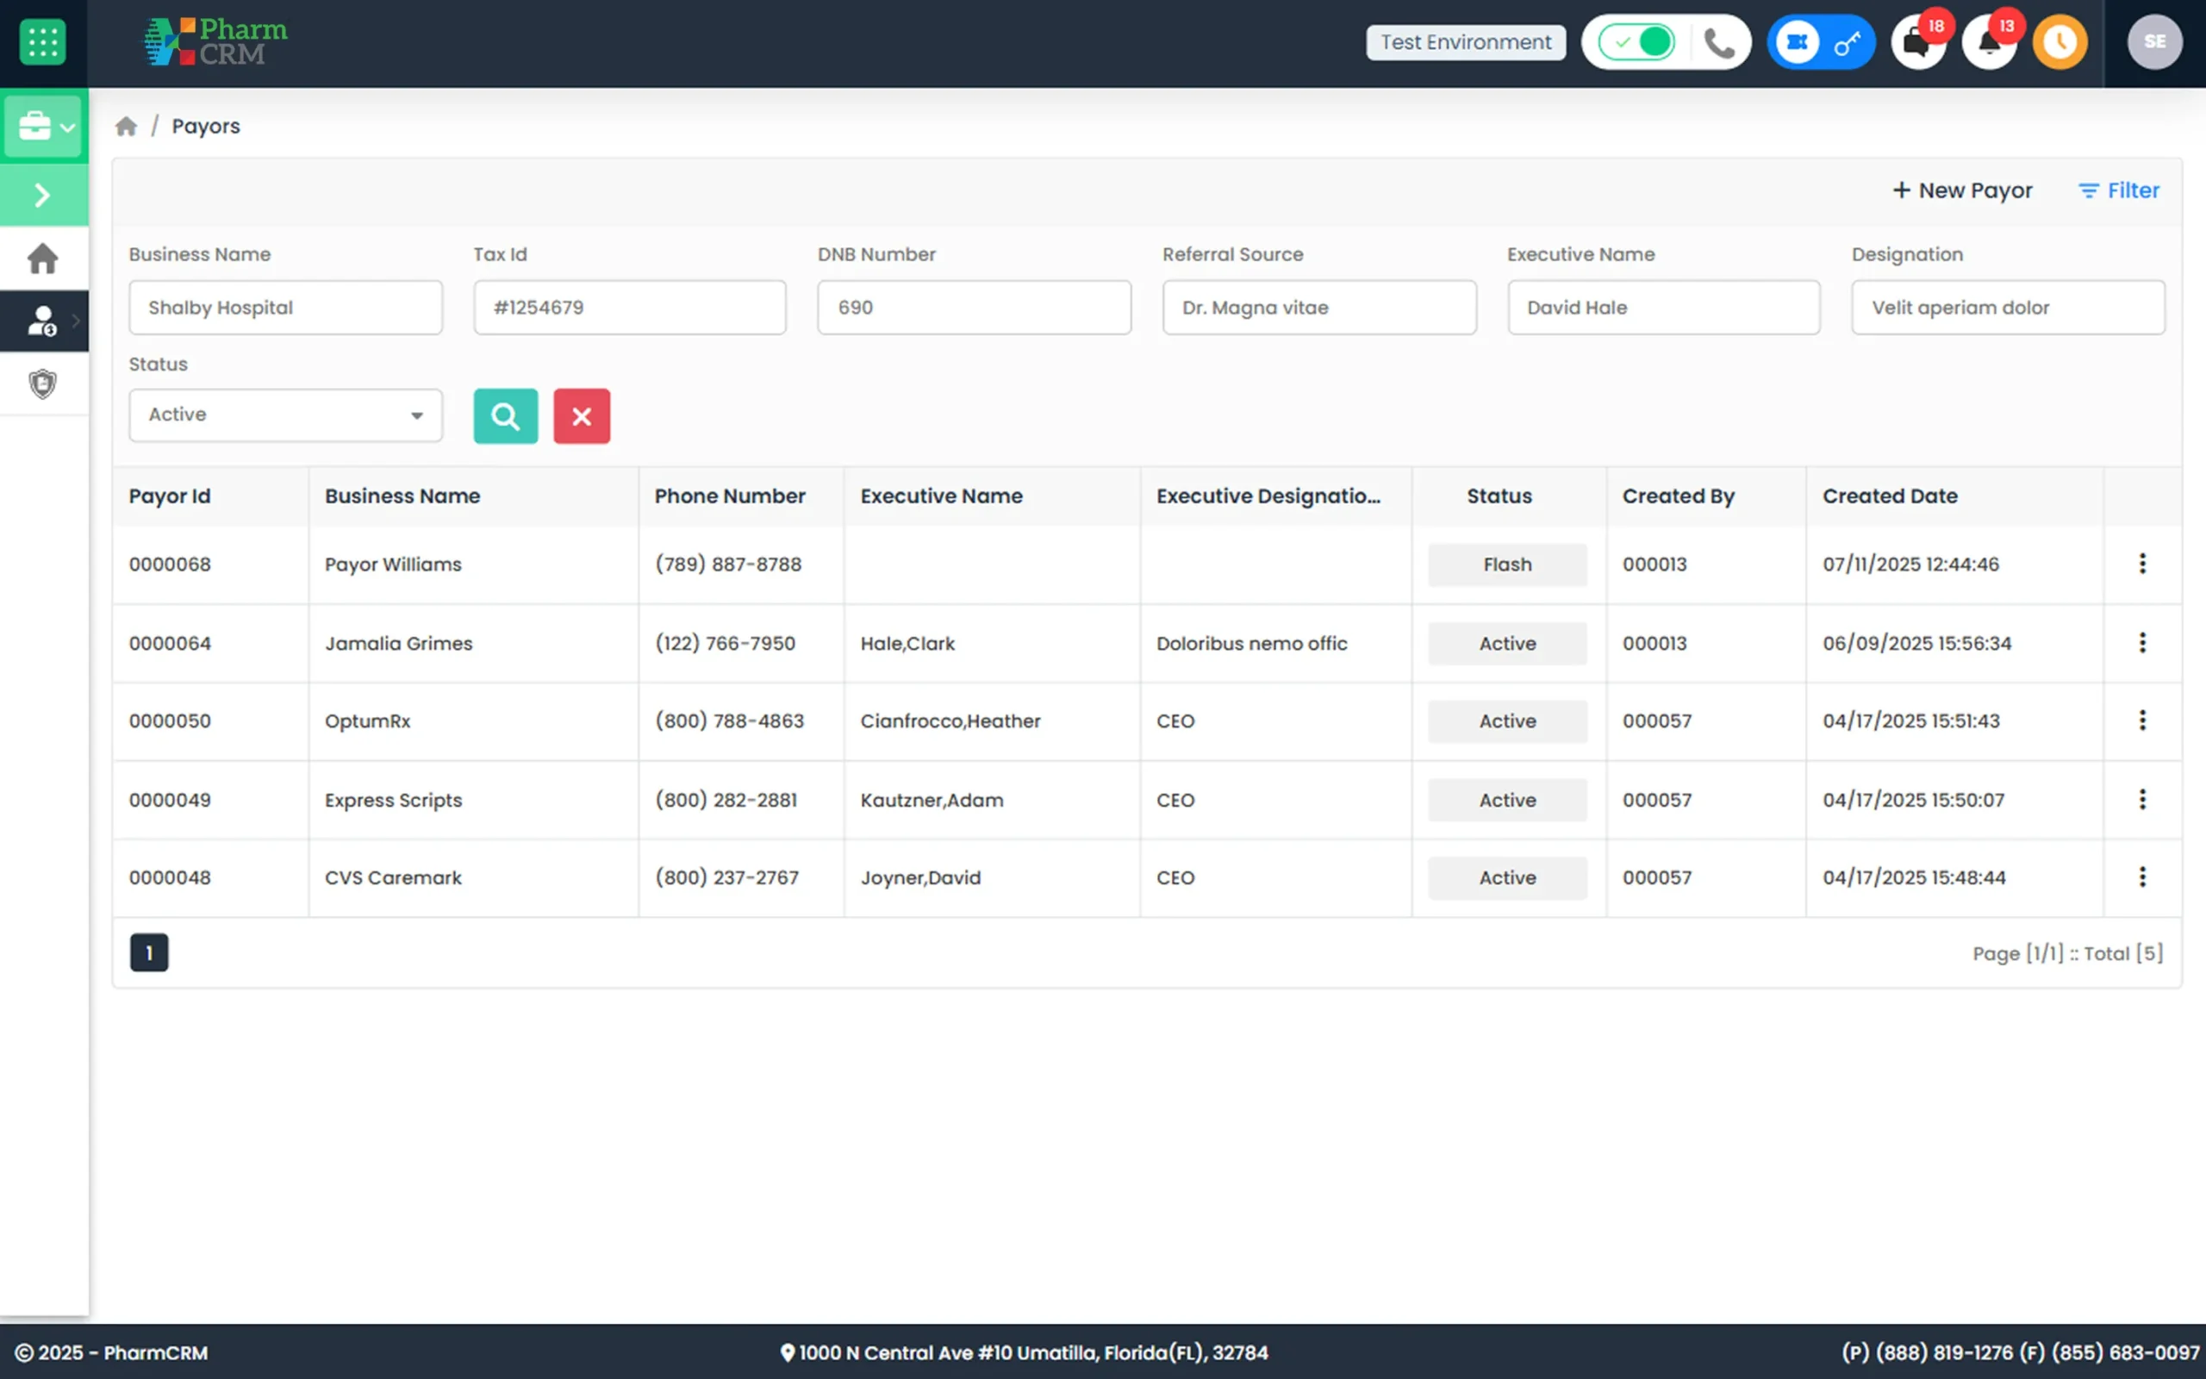Click the red clear filter button
The width and height of the screenshot is (2206, 1379).
(582, 416)
